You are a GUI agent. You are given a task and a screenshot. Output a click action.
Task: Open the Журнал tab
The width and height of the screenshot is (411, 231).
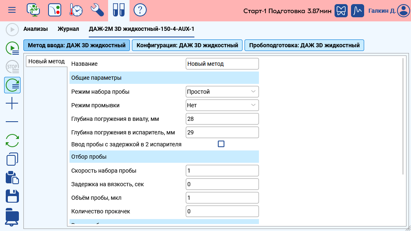pyautogui.click(x=68, y=29)
